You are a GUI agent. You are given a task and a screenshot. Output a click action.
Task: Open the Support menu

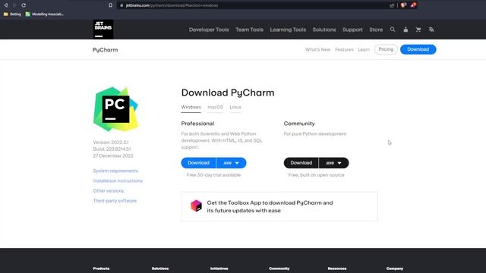(352, 30)
